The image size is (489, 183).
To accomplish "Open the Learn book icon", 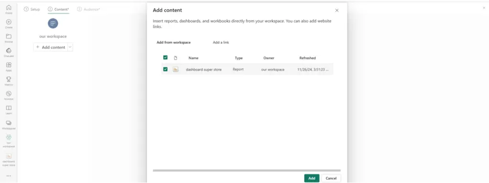I will (x=9, y=110).
